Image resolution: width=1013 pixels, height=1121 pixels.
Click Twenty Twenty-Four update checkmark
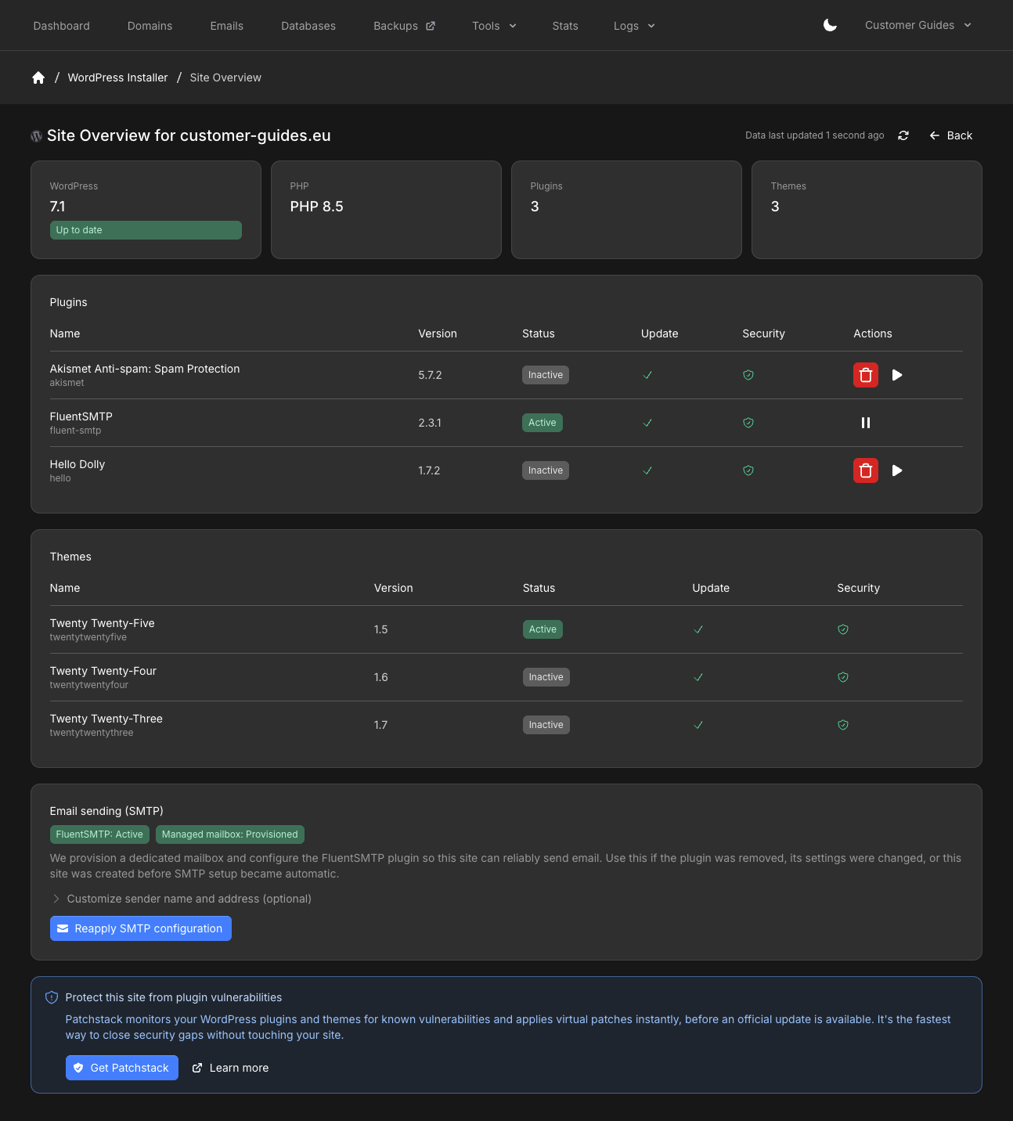tap(698, 677)
